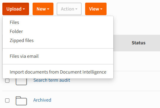Click the caret arrow on Upload button
This screenshot has height=108, width=160.
[24, 9]
